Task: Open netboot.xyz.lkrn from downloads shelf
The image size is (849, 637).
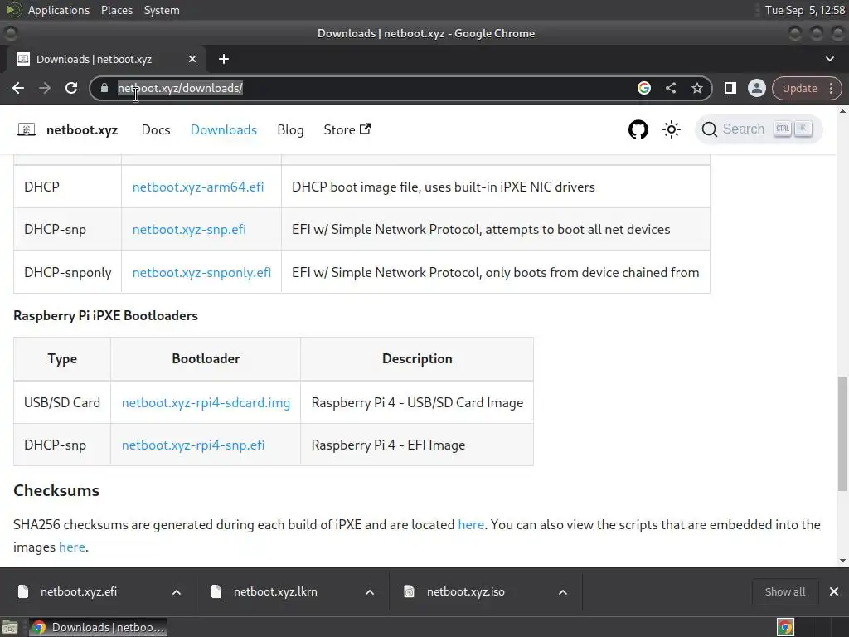Action: pyautogui.click(x=275, y=591)
